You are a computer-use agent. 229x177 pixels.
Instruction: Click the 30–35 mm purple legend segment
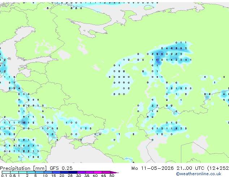(x=81, y=172)
